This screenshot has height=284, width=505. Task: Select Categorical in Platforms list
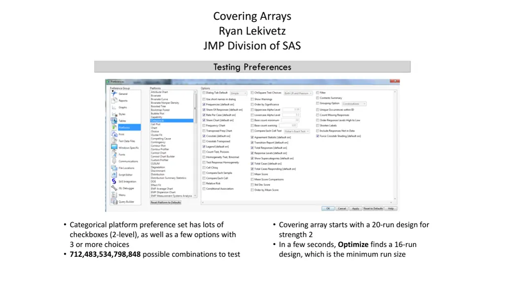click(x=172, y=120)
